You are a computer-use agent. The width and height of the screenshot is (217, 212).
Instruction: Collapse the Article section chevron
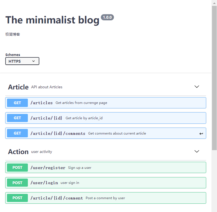click(197, 87)
